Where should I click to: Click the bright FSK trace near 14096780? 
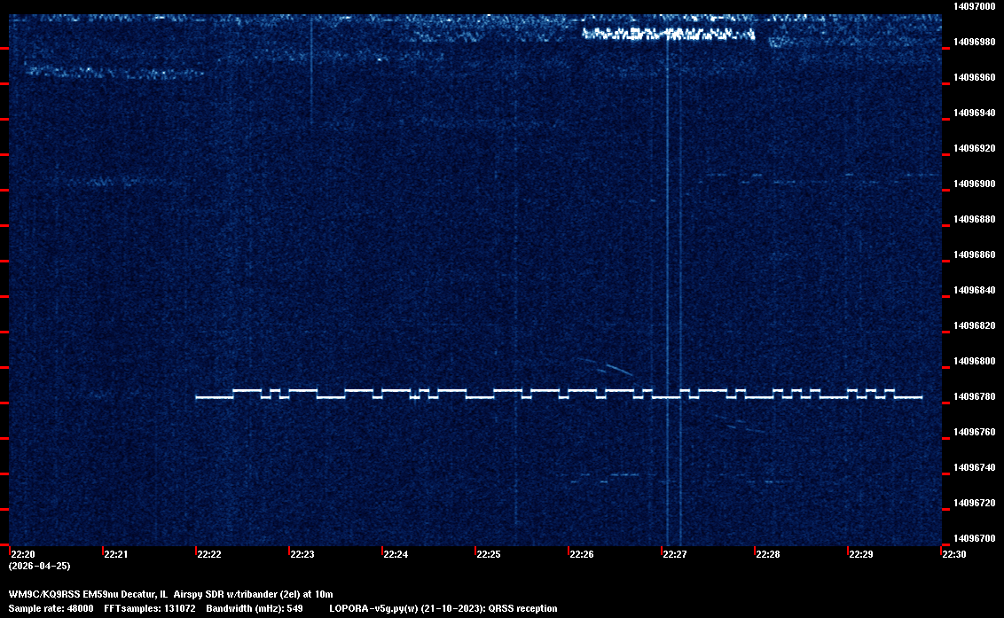[559, 394]
